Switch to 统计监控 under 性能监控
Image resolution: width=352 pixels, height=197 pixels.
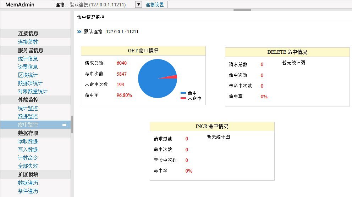pos(28,108)
